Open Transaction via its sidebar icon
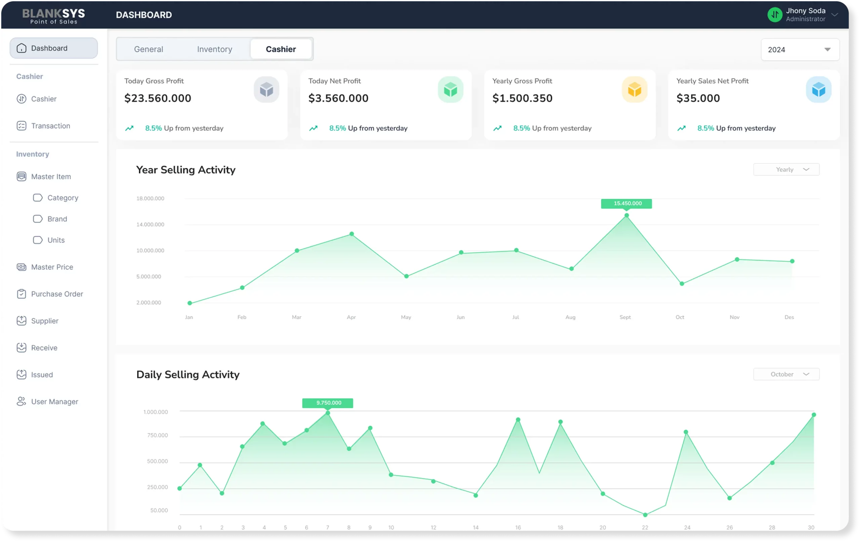Viewport: 860px width, 542px height. (21, 126)
